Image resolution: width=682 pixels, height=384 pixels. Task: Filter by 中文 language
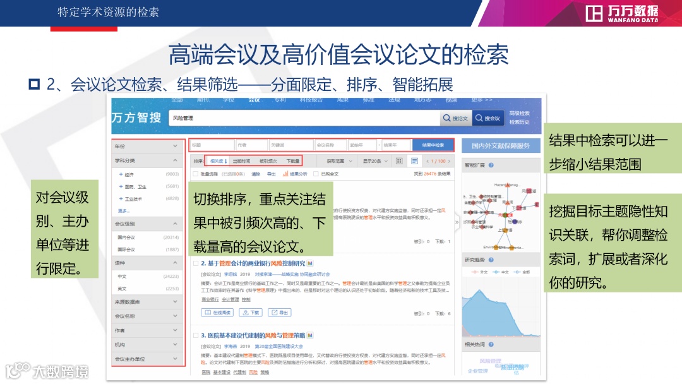(x=122, y=276)
